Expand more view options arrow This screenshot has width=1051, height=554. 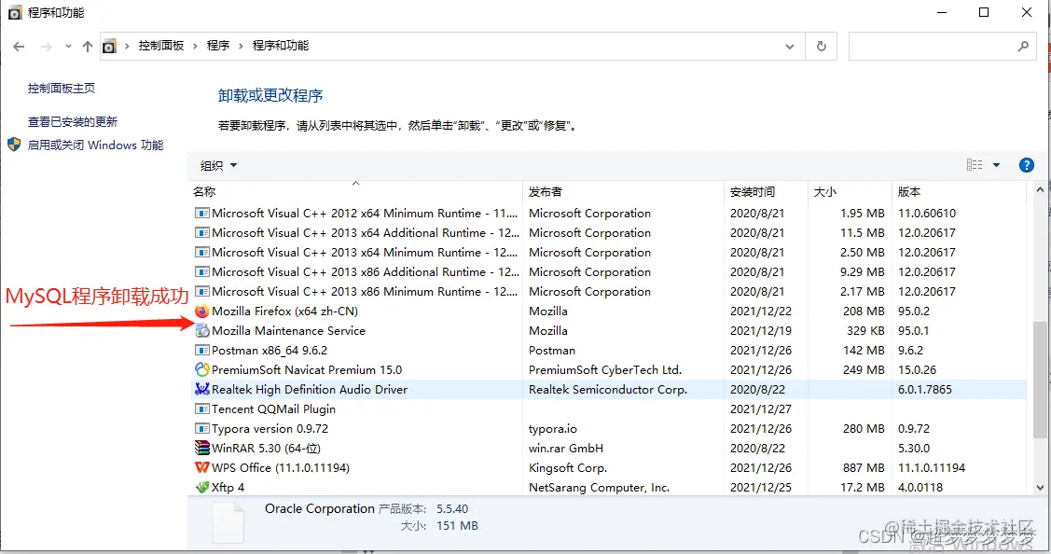pos(996,165)
